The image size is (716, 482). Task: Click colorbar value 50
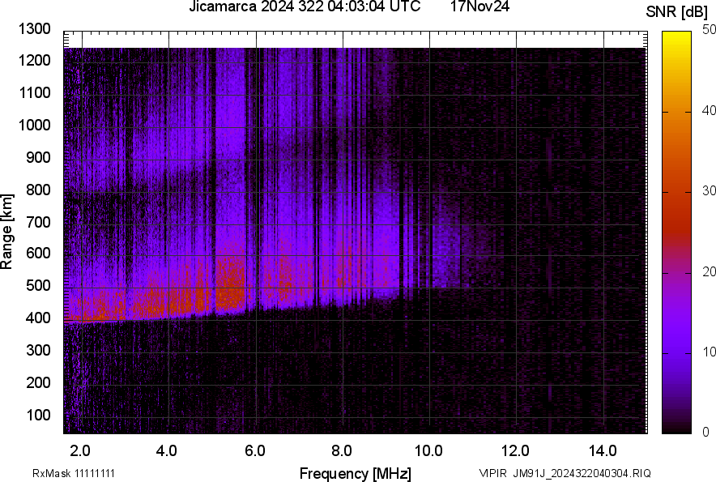click(709, 30)
